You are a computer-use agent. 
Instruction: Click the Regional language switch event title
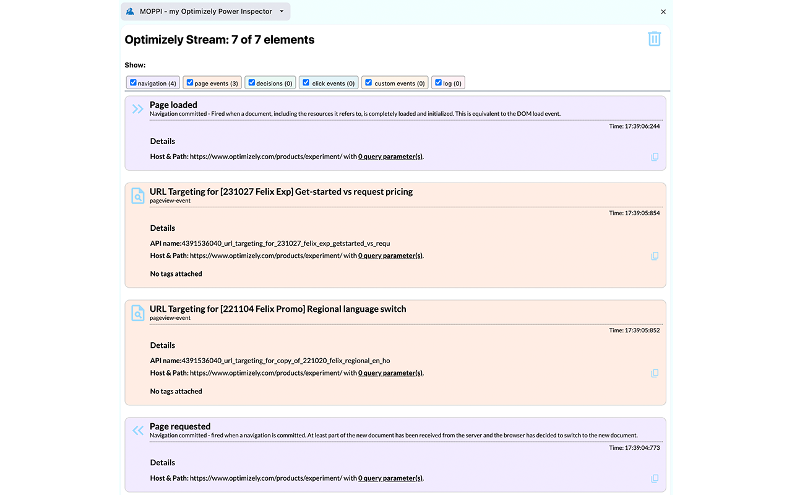pyautogui.click(x=278, y=309)
